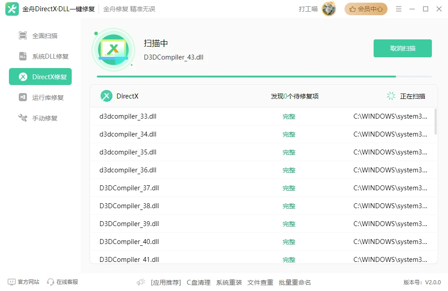Image resolution: width=448 pixels, height=291 pixels.
Task: Click the 手动修复 wrench icon
Action: pyautogui.click(x=23, y=118)
